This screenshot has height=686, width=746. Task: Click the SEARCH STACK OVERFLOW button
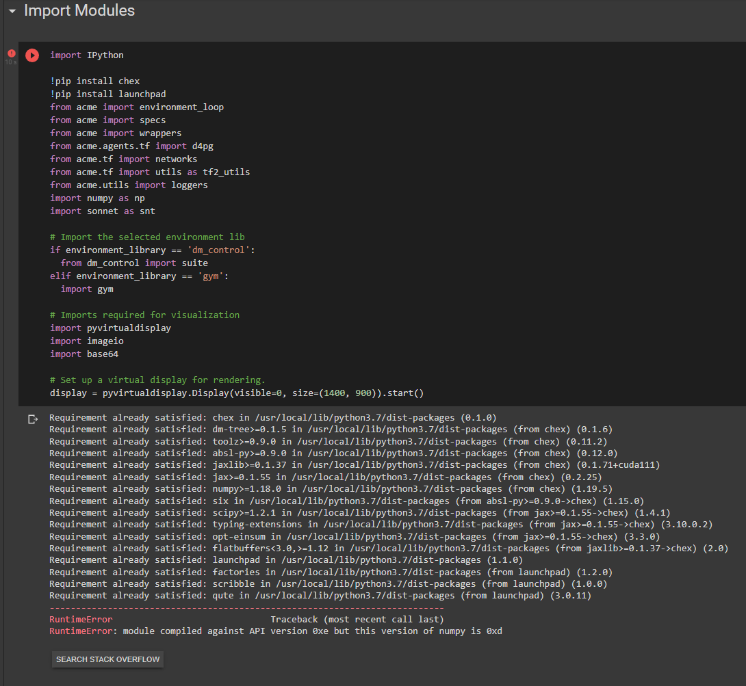click(107, 659)
